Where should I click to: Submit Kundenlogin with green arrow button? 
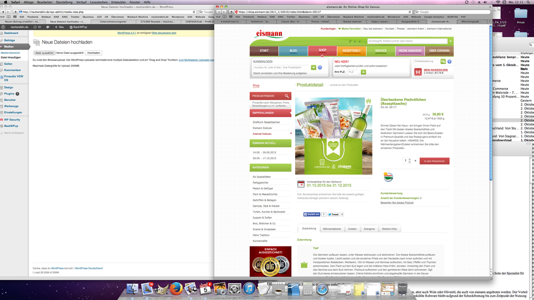click(x=313, y=67)
